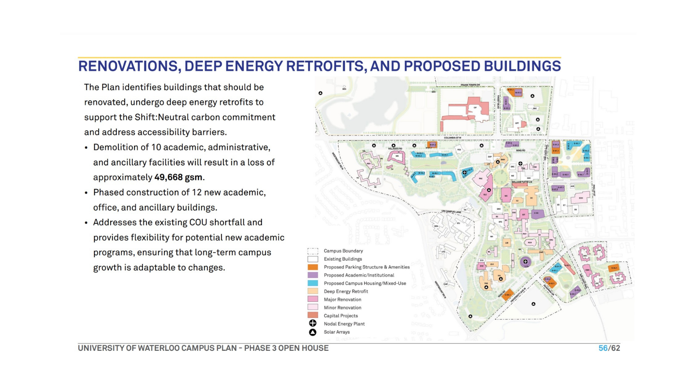This screenshot has height=391, width=696.
Task: Click the Nodal Energy Plant legend icon
Action: (x=312, y=323)
